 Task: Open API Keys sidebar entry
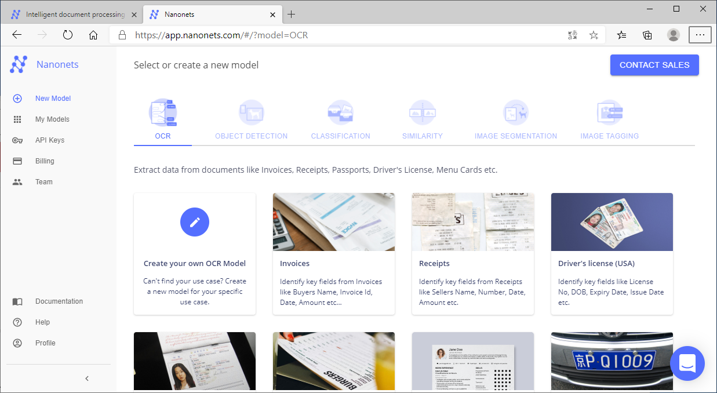50,140
